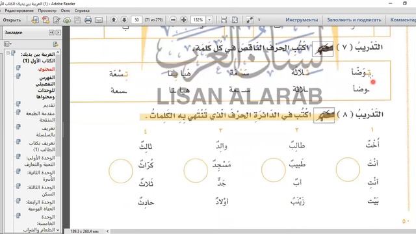Select bookmark الوحدة الخامسة الطعام والشراب
416x234 pixels.
[39, 224]
